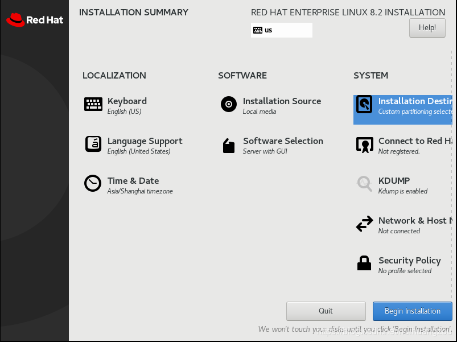Click 'Asia/Shanghai timezone' text
This screenshot has height=342, width=457.
click(140, 191)
